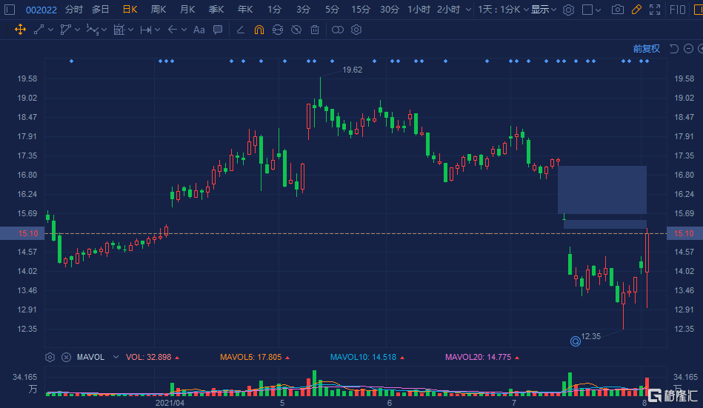703x408 pixels.
Task: Switch to the 周K weekly chart tab
Action: point(159,10)
